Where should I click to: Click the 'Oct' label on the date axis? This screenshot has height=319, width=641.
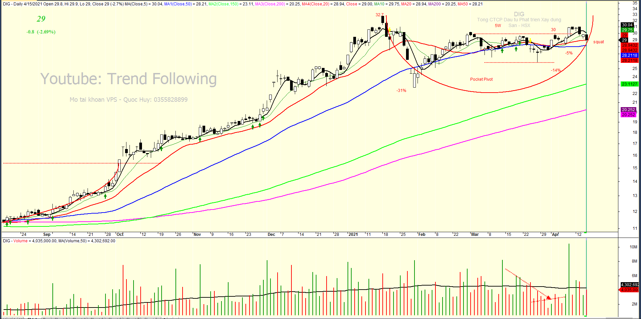pos(120,234)
